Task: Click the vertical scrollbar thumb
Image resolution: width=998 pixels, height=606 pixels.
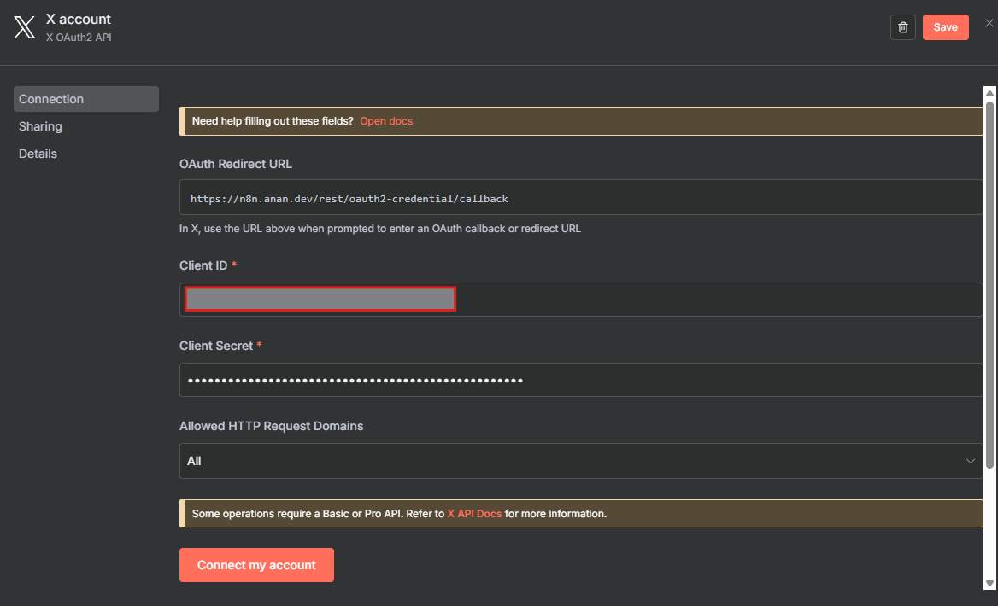Action: (989, 282)
